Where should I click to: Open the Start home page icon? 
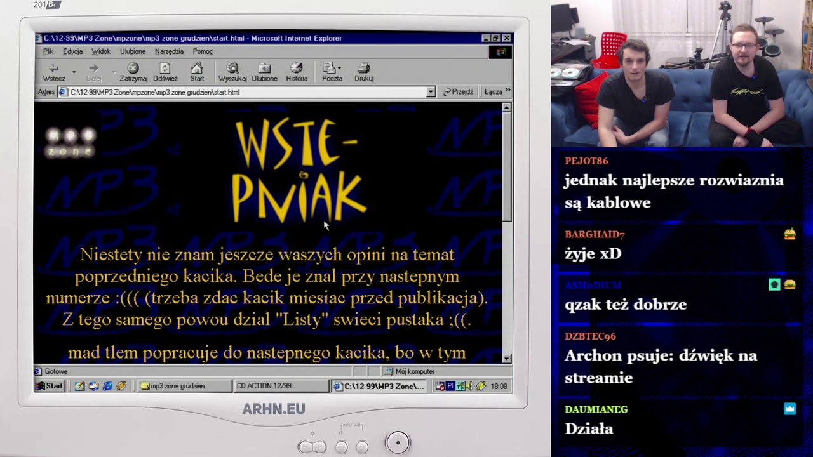[x=197, y=72]
